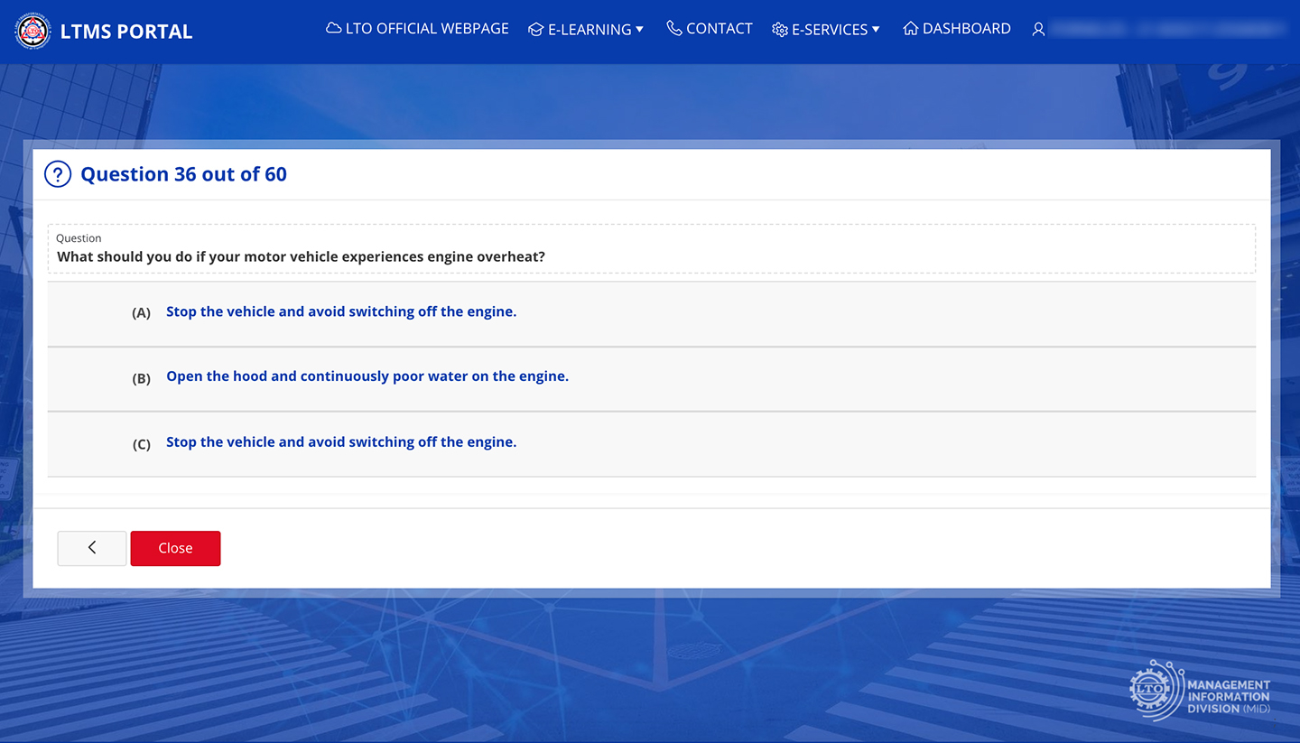Open the LTO Official Webpage link
This screenshot has height=743, width=1300.
[x=427, y=29]
